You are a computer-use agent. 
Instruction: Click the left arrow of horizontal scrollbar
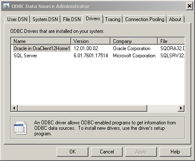click(x=14, y=108)
